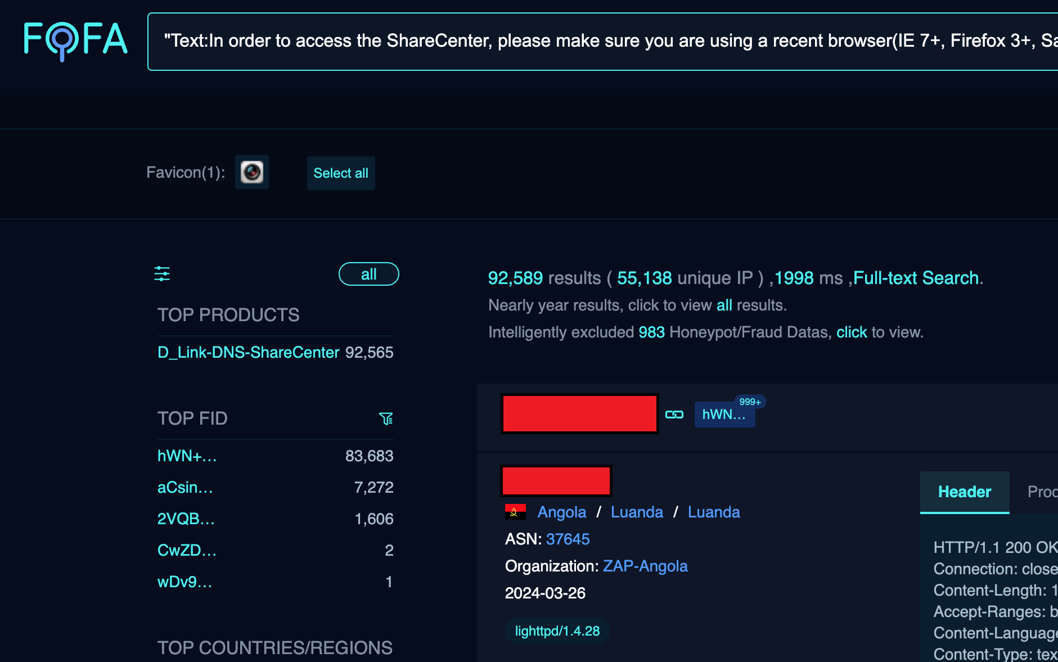
Task: Click to view excluded honeypot data
Action: 852,332
